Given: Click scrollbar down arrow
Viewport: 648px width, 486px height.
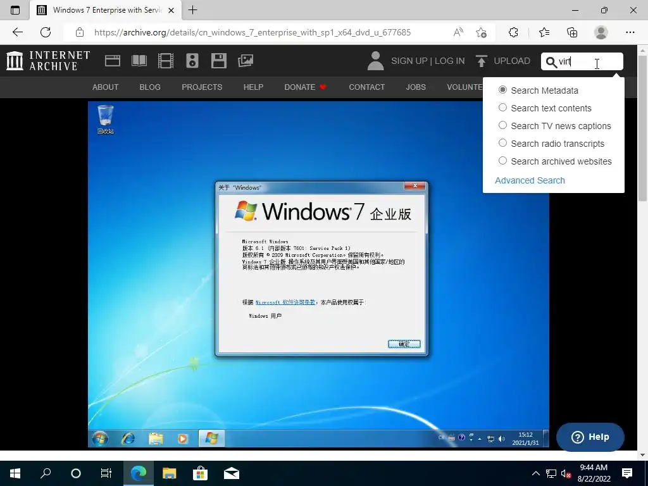Looking at the screenshot, I should (x=643, y=455).
